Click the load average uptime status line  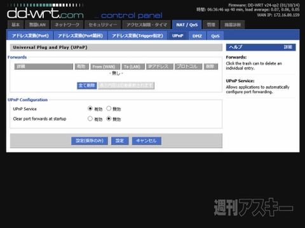248,9
